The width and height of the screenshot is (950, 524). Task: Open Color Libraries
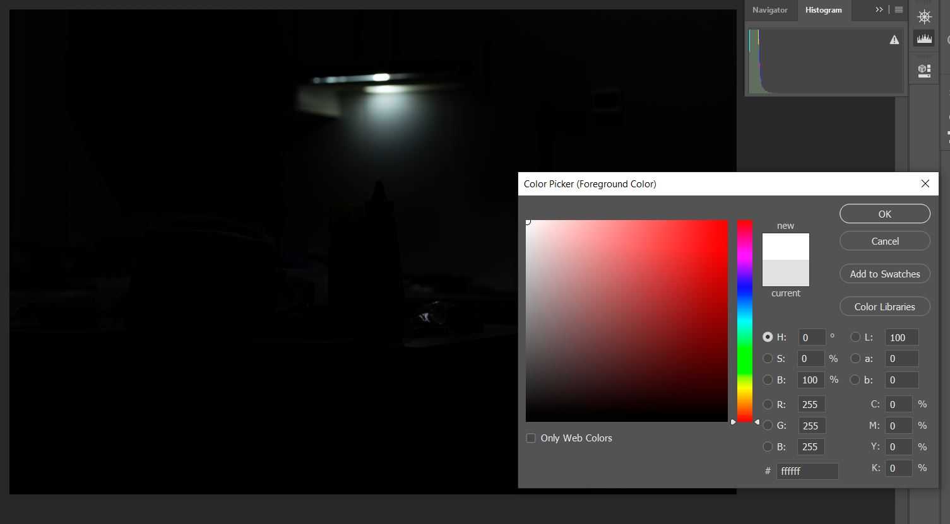(884, 307)
